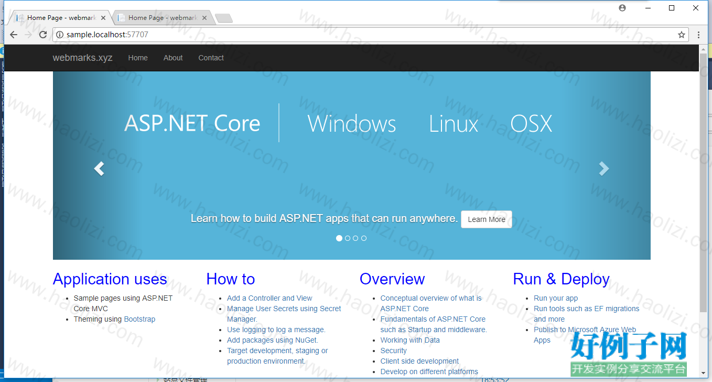Viewport: 712px width, 382px height.
Task: Select the filled first carousel indicator dot
Action: (339, 238)
